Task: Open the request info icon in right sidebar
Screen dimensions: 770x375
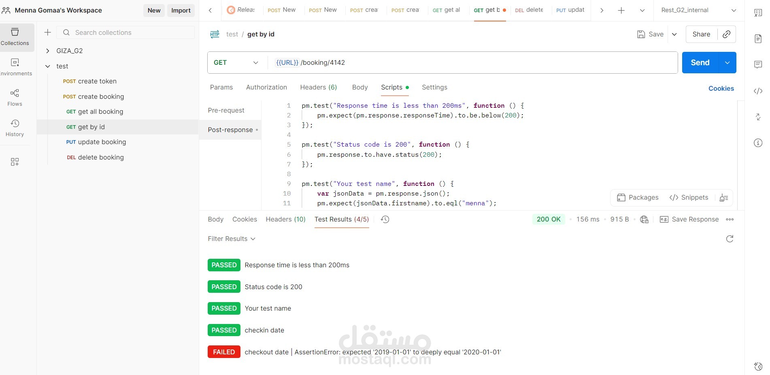Action: pos(758,143)
